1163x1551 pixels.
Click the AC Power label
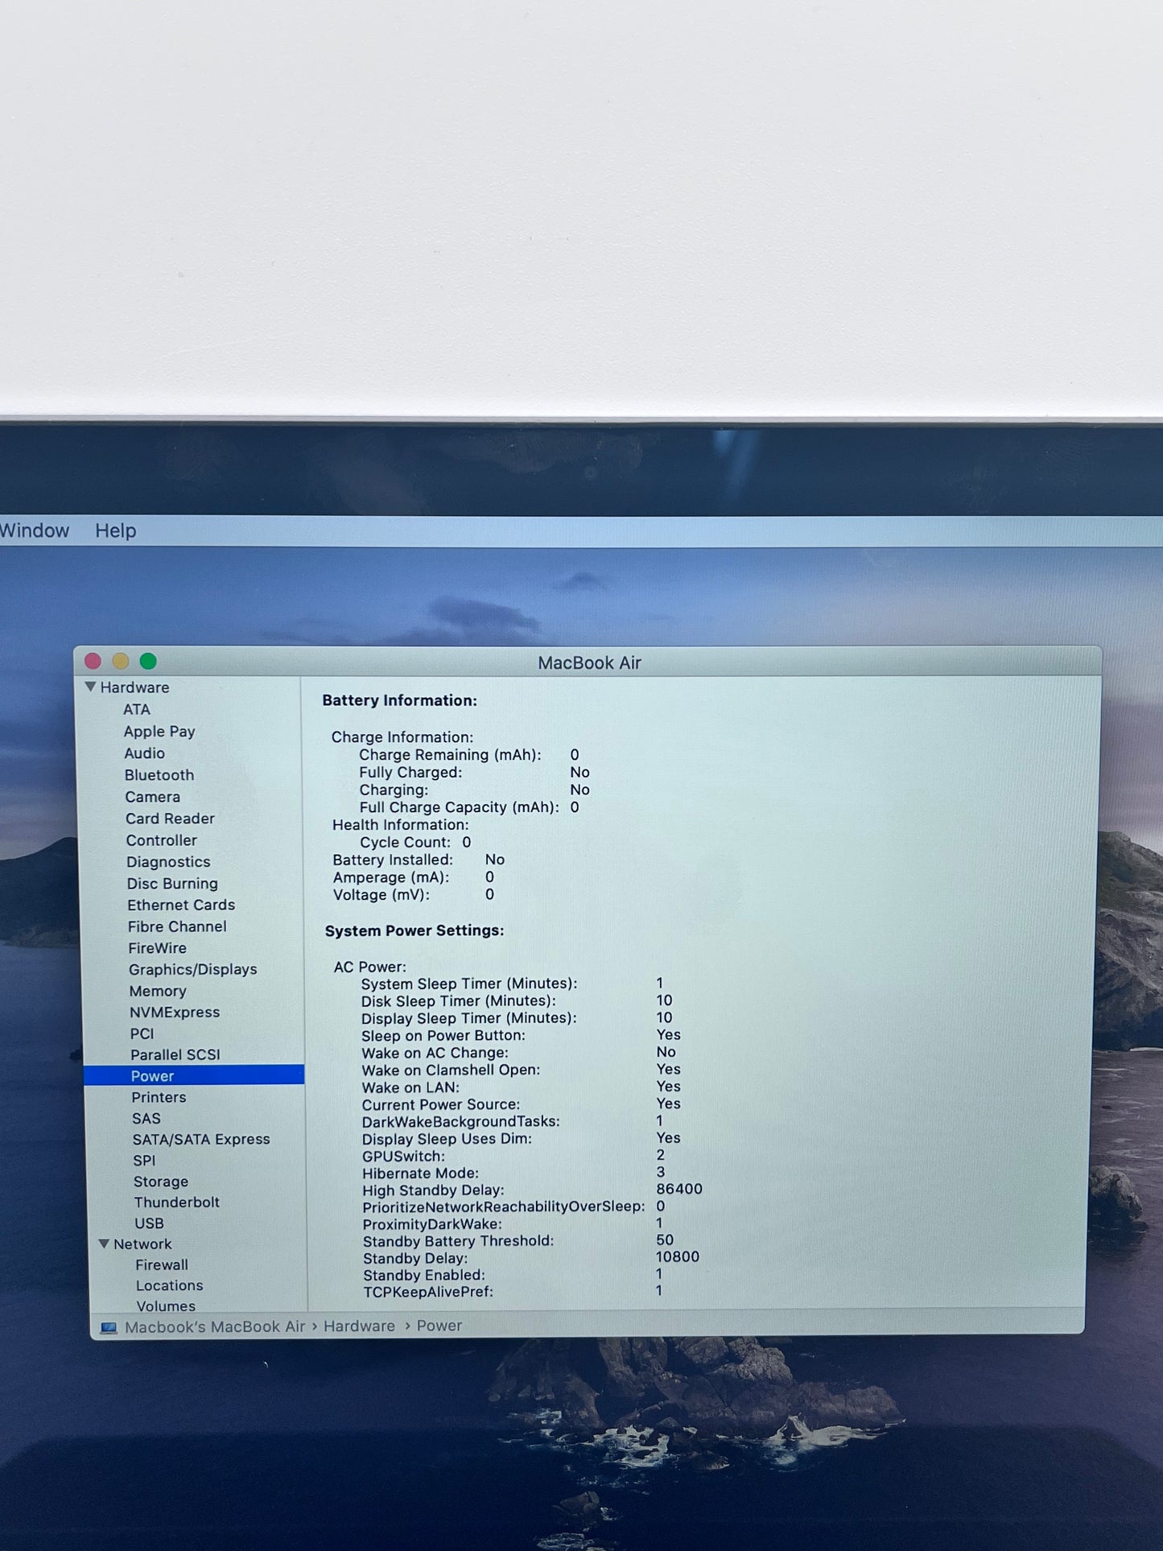click(370, 967)
